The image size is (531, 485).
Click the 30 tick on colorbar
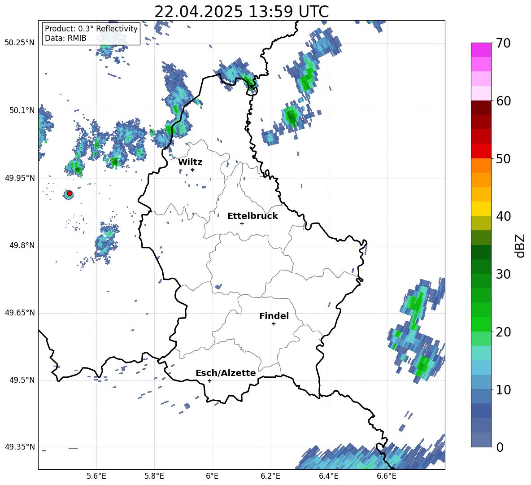(503, 274)
